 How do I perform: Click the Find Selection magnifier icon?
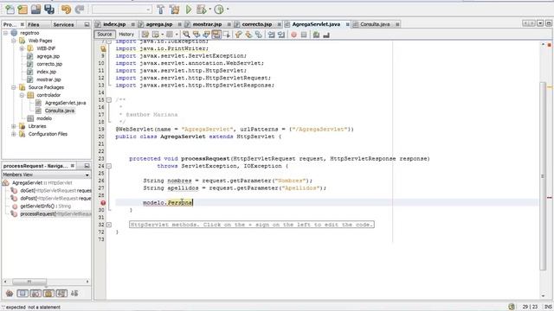186,35
